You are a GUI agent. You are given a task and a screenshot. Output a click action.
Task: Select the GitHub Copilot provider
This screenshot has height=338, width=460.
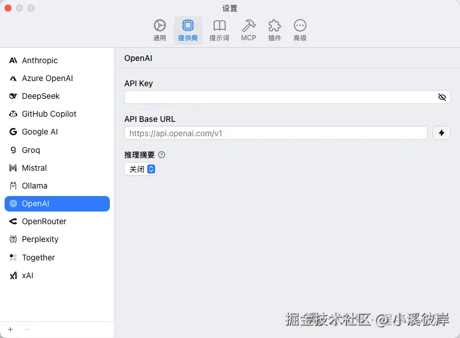coord(48,114)
